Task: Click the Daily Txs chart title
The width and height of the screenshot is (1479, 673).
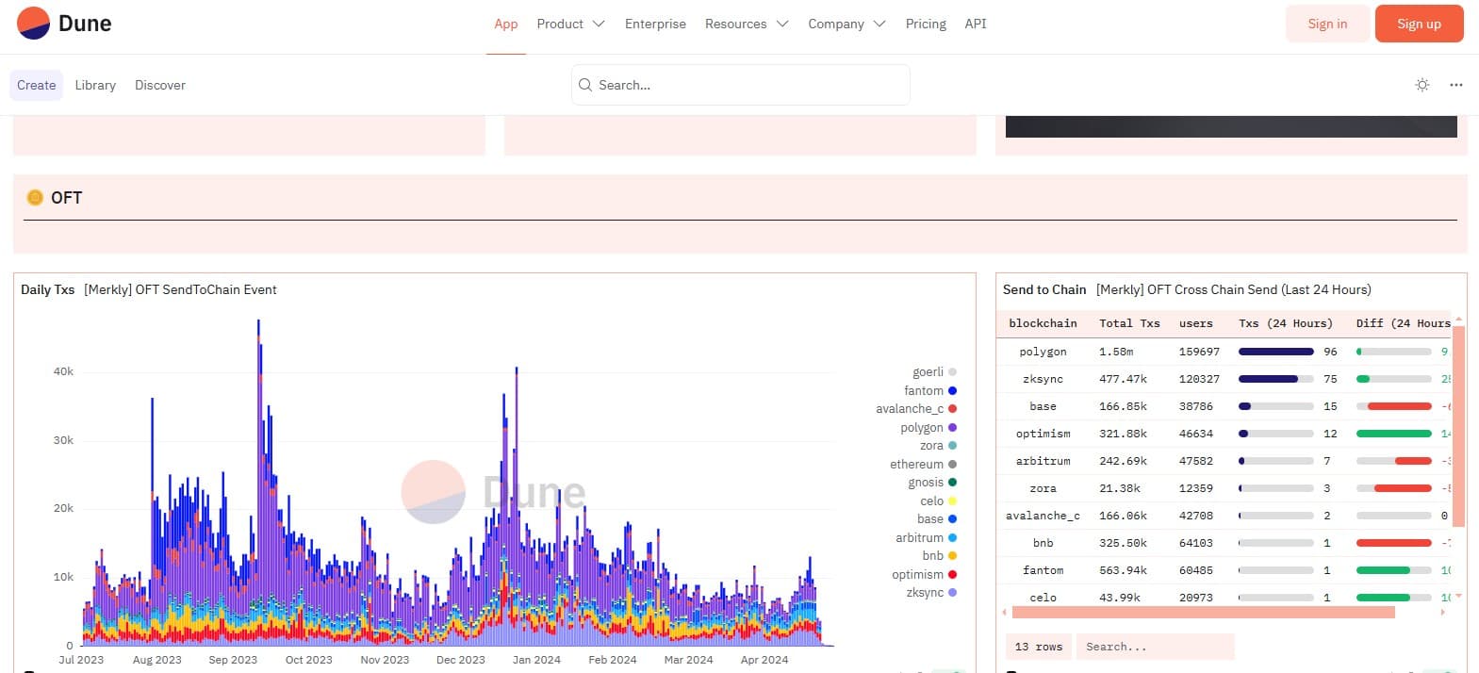Action: click(x=47, y=289)
